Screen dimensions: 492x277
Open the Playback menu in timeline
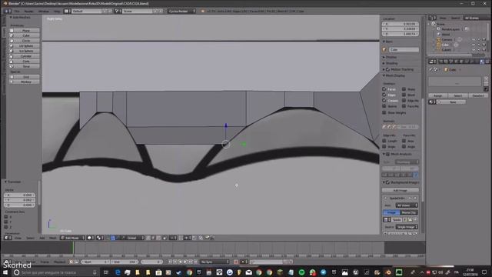point(59,262)
